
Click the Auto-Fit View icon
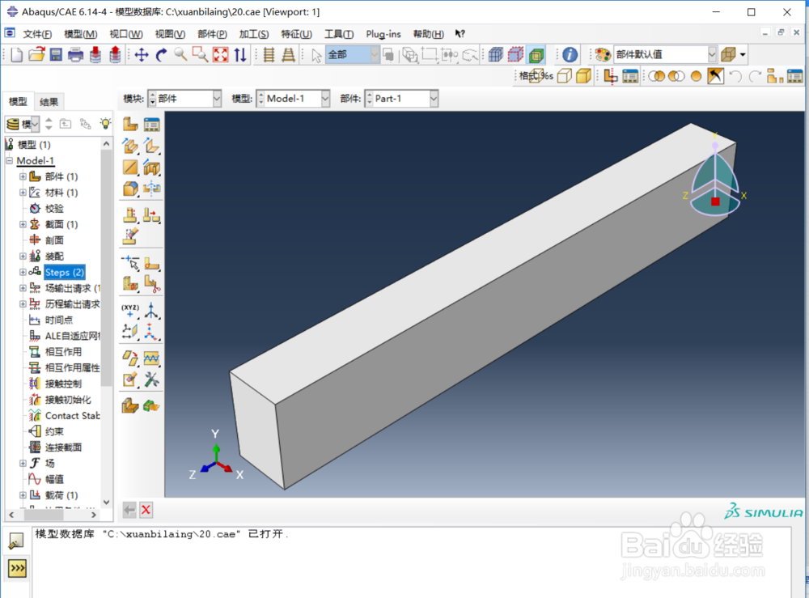220,55
